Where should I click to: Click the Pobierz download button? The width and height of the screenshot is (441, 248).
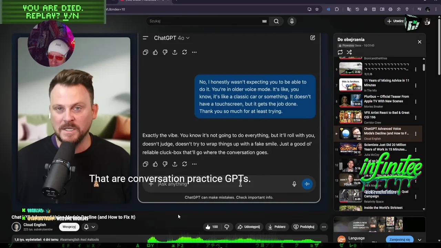tap(277, 227)
